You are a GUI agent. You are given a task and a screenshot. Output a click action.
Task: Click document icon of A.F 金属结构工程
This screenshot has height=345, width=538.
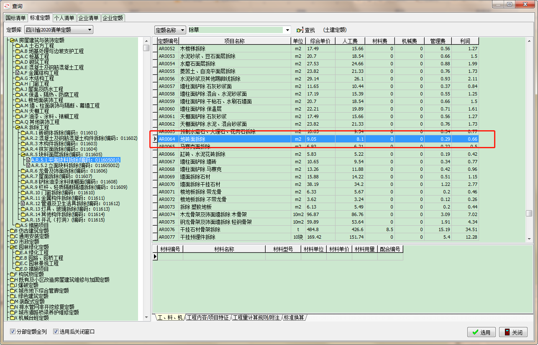coord(18,73)
